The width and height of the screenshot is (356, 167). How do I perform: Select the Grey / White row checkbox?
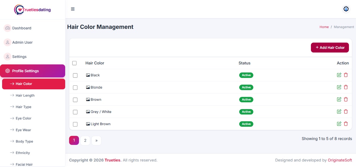point(75,112)
